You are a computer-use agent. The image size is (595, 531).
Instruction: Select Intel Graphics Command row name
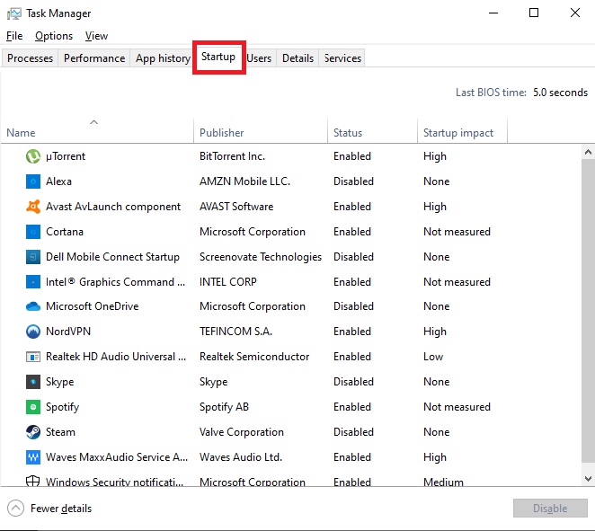point(115,282)
